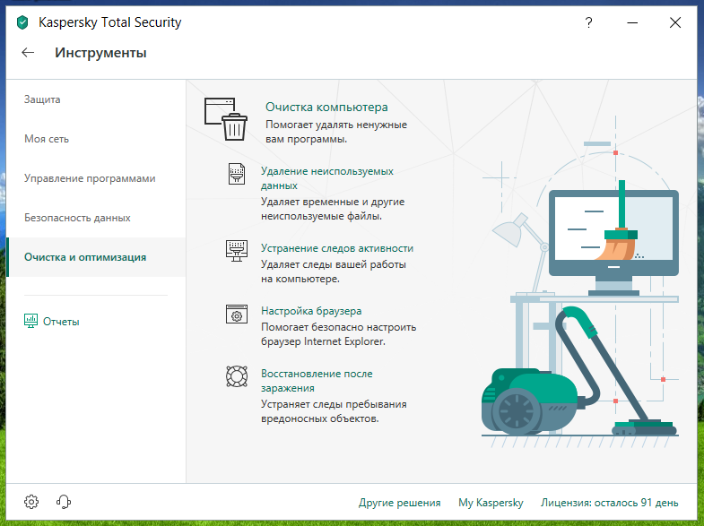704x526 pixels.
Task: Click the lifebuoy recovery icon
Action: [237, 376]
